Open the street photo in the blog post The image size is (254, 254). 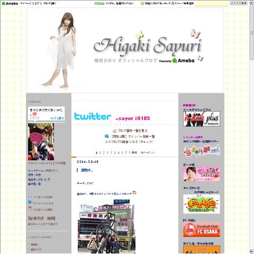[x=106, y=226]
